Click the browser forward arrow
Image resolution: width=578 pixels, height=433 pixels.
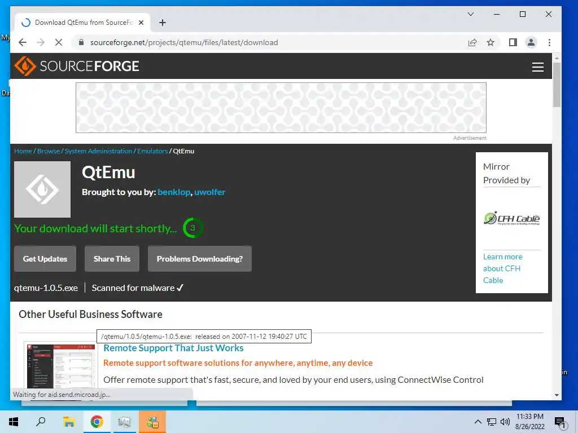point(41,42)
